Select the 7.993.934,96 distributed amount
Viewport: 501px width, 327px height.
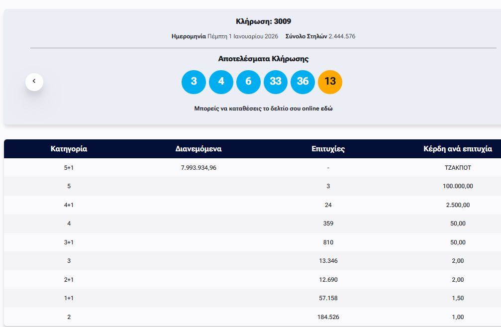point(199,168)
